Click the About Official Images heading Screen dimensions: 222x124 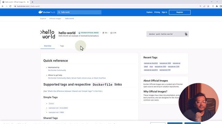(156, 81)
